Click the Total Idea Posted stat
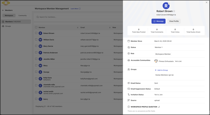 [x=139, y=31]
